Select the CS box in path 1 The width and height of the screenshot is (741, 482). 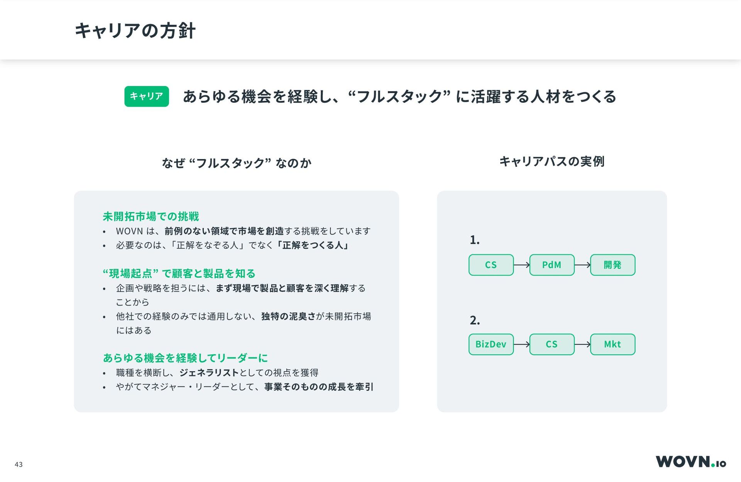(491, 265)
